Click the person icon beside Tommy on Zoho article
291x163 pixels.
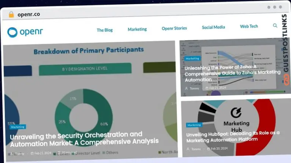point(186,89)
